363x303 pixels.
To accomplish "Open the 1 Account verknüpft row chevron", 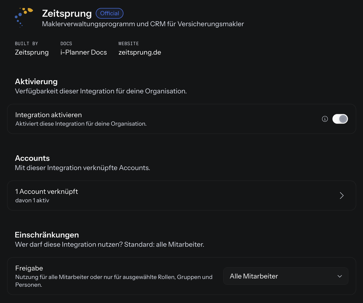I will [x=341, y=195].
